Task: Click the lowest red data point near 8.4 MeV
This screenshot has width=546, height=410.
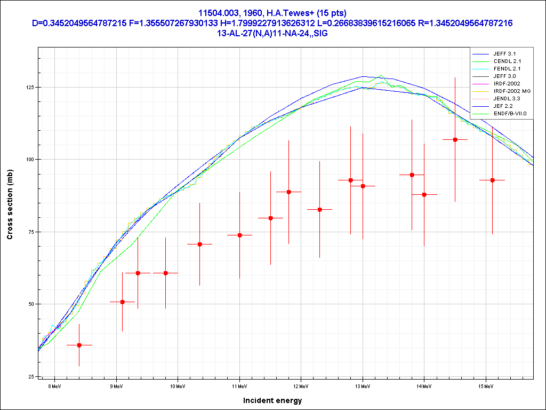Action: [79, 345]
